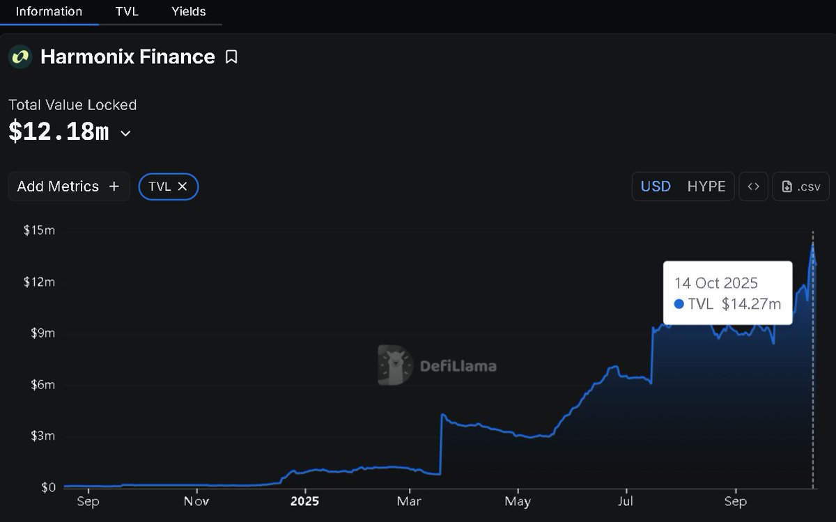Open the Yields tab
Screen dimensions: 836x522
click(x=187, y=11)
